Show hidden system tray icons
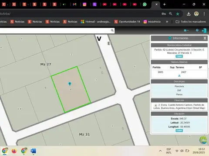This screenshot has width=209, height=156. pyautogui.click(x=160, y=151)
